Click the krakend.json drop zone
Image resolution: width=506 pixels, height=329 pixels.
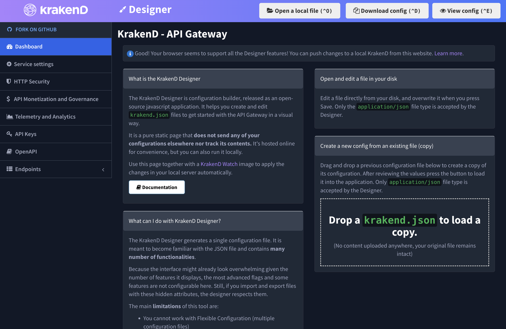pos(405,232)
